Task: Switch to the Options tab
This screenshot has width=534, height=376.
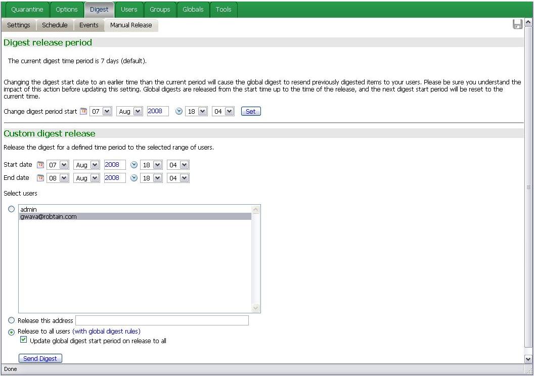Action: tap(67, 10)
